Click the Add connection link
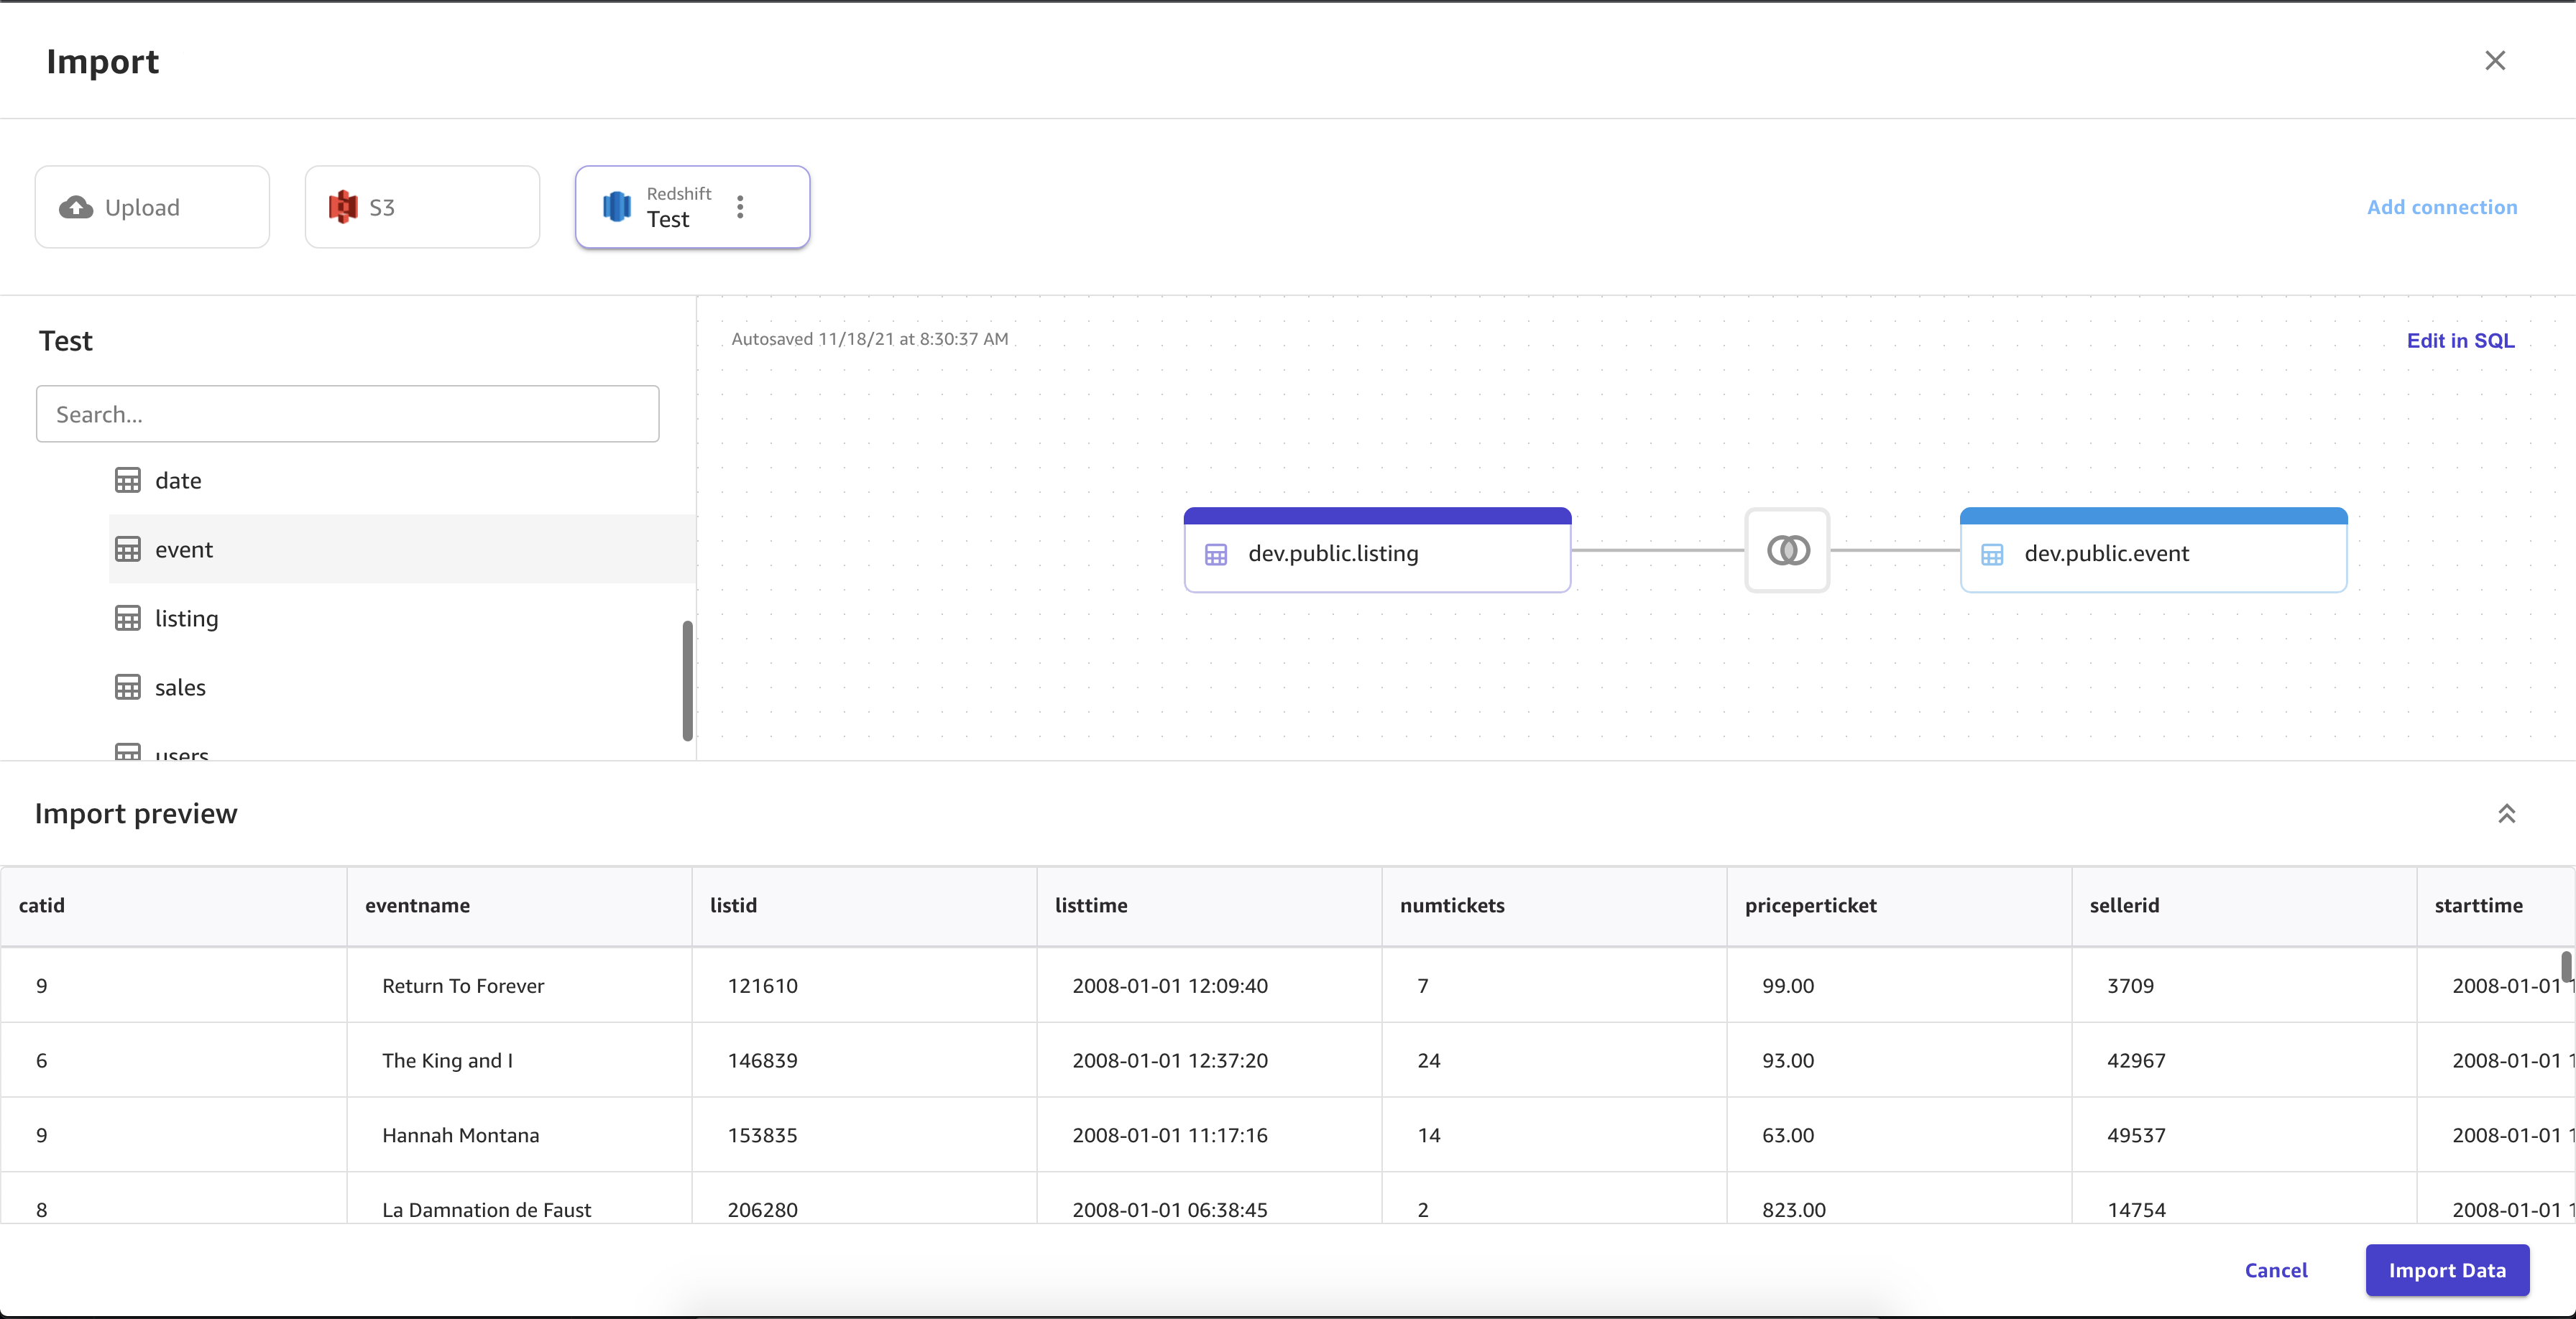The height and width of the screenshot is (1319, 2576). [x=2442, y=205]
